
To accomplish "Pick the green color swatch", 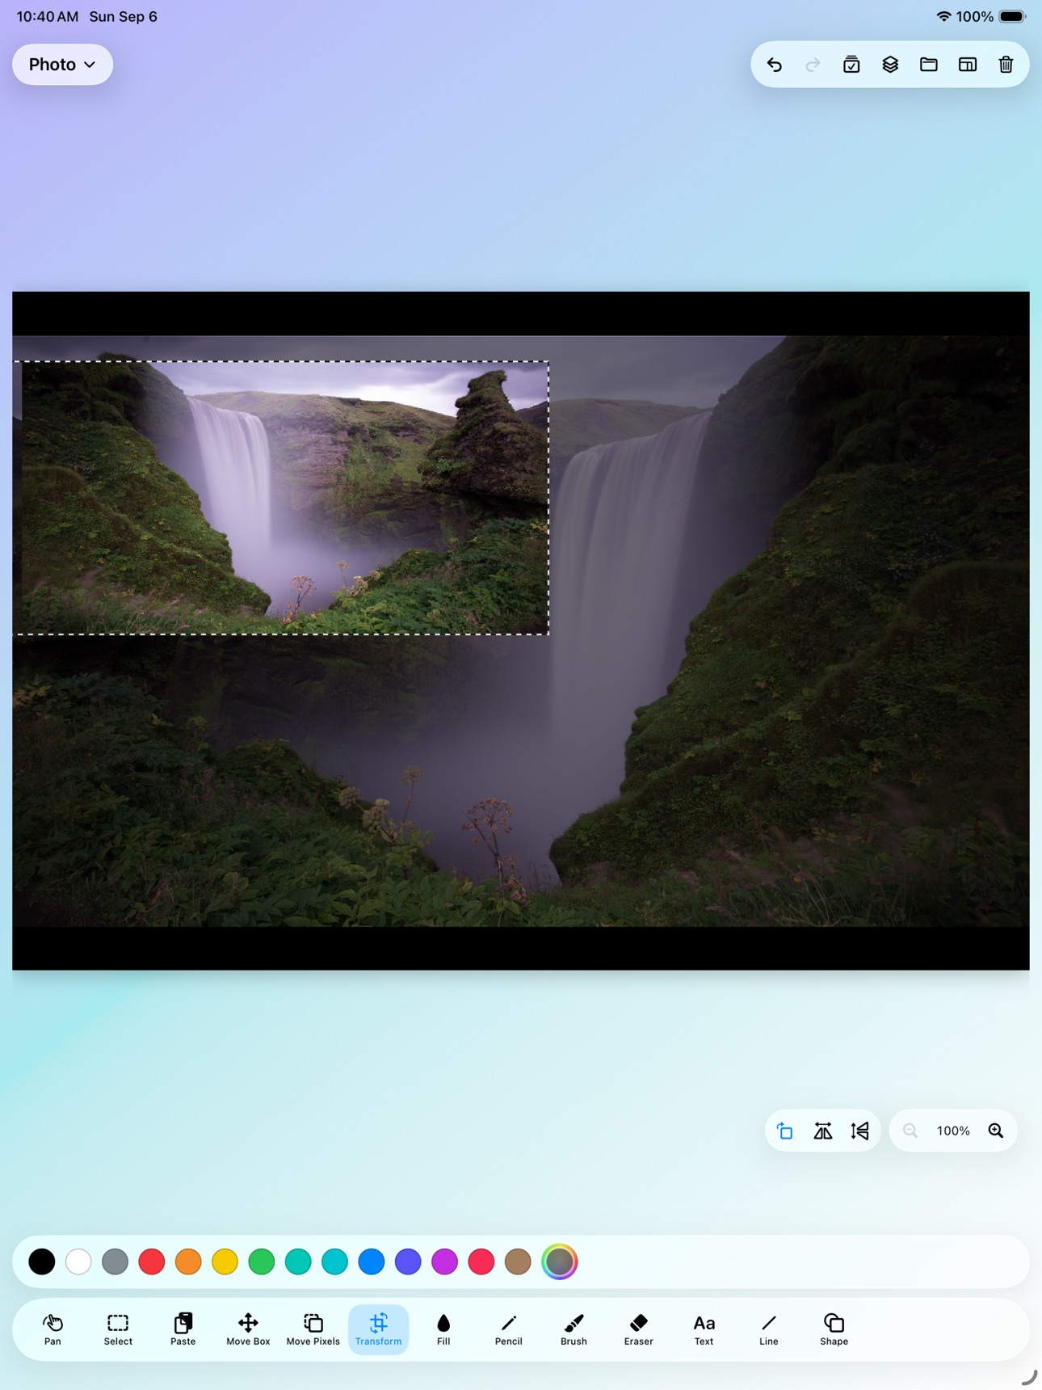I will [262, 1262].
